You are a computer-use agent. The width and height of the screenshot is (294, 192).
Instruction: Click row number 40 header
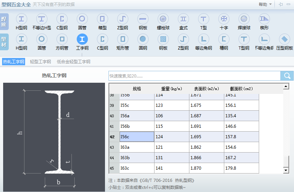click(x=114, y=116)
